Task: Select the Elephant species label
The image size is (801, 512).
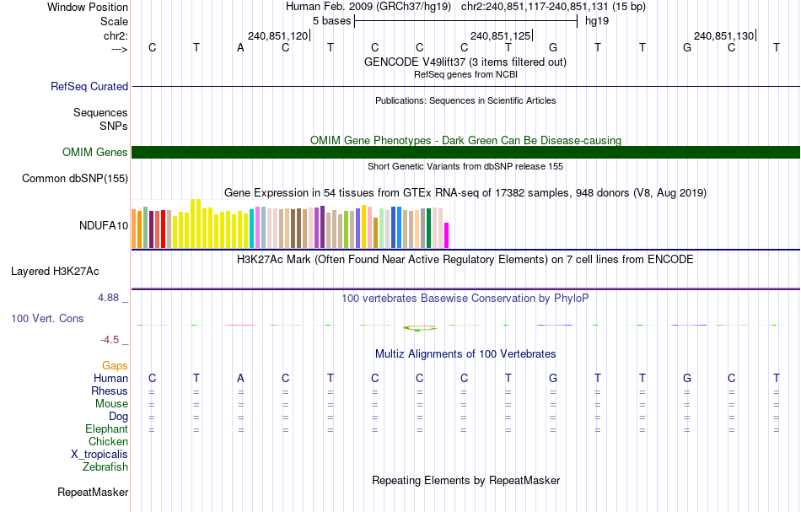Action: click(107, 428)
